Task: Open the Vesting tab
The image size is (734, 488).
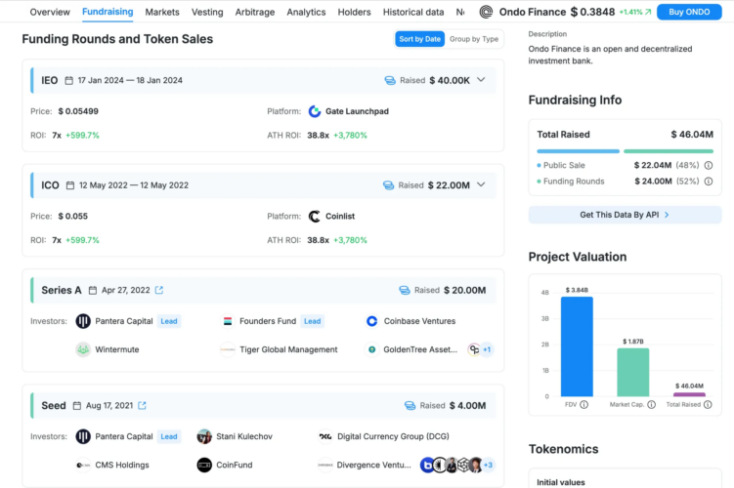Action: tap(207, 12)
